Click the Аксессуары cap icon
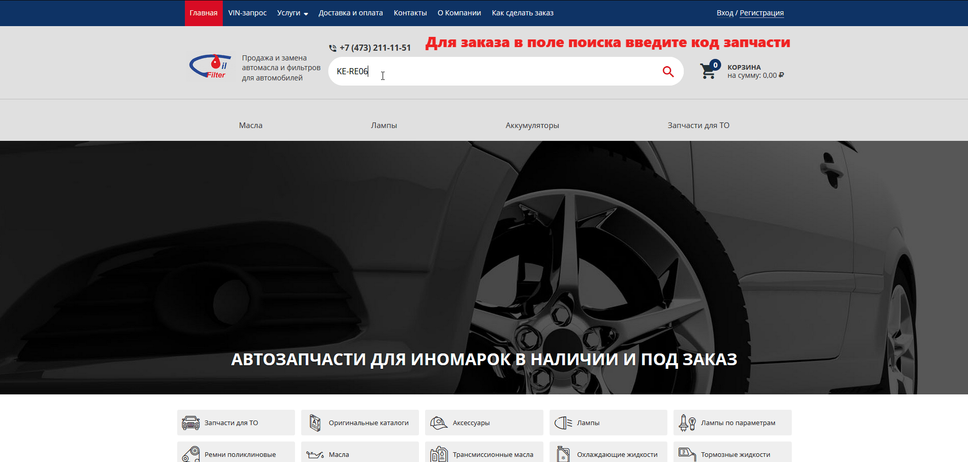 439,423
